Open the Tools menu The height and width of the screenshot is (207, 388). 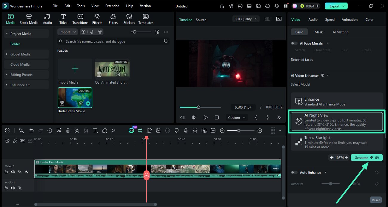[x=81, y=6]
